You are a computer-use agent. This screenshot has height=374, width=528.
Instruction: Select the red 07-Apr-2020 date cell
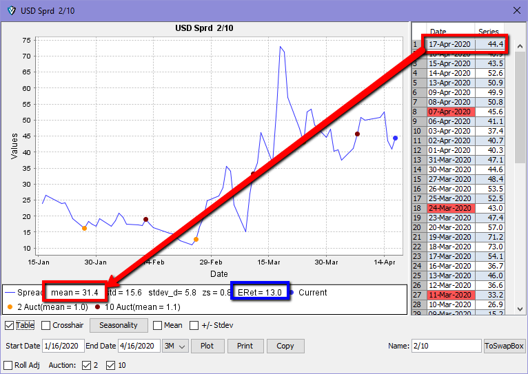click(x=451, y=112)
